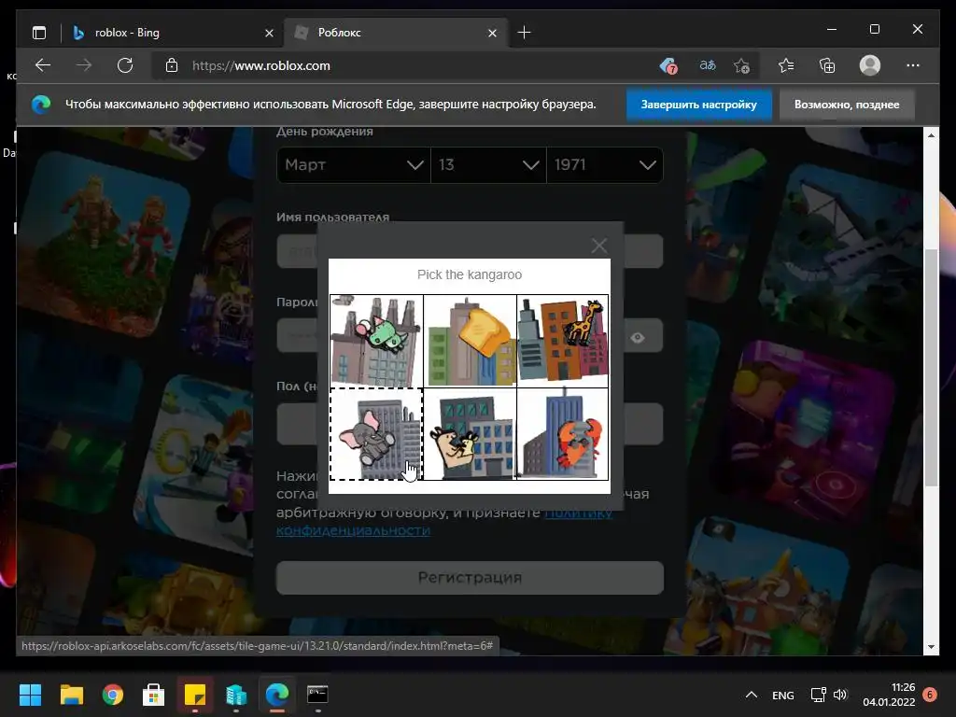Close the captcha dialog with X

(598, 246)
